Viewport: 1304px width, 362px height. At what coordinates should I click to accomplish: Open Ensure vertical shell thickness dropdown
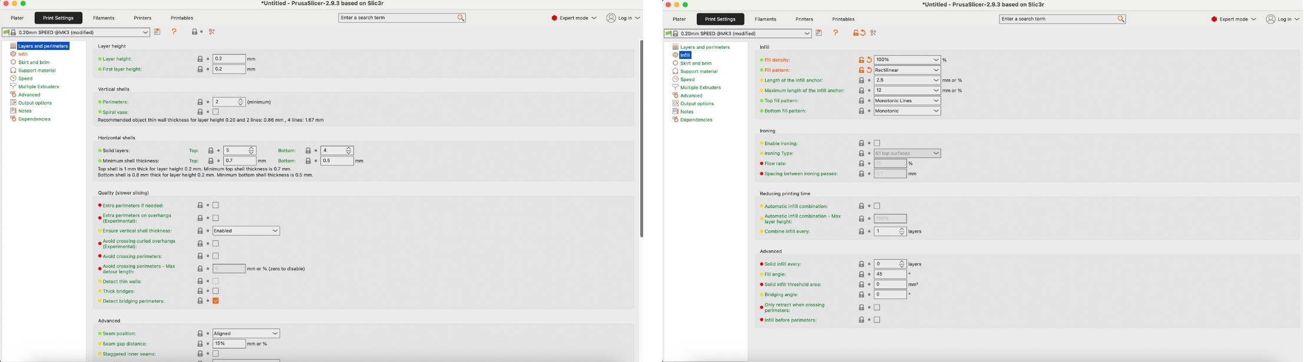[246, 231]
